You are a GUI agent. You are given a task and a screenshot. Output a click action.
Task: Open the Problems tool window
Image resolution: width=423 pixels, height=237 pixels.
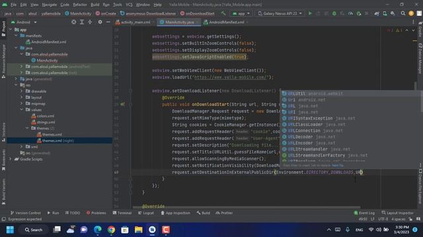[96, 213]
